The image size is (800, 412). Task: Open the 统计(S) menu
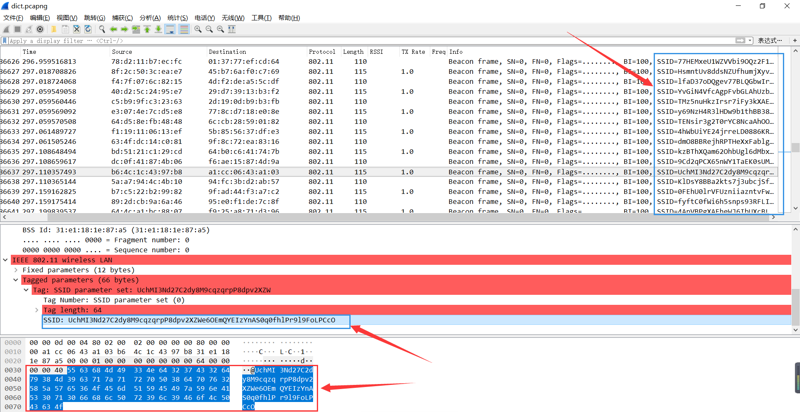pos(177,18)
